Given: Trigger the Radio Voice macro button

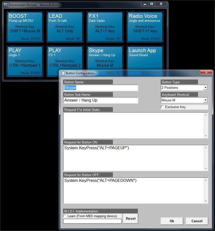Looking at the screenshot, I should click(x=145, y=27).
